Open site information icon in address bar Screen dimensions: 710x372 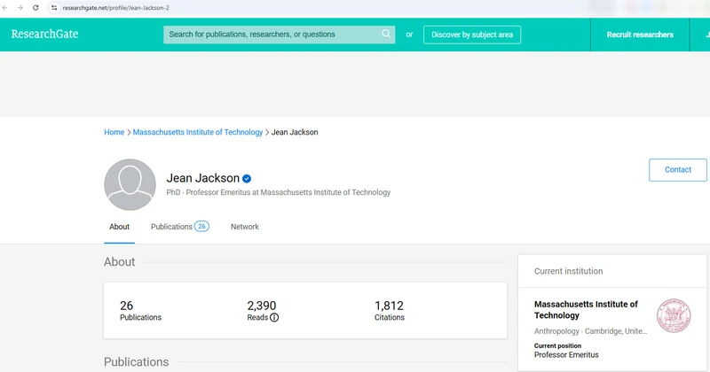54,8
